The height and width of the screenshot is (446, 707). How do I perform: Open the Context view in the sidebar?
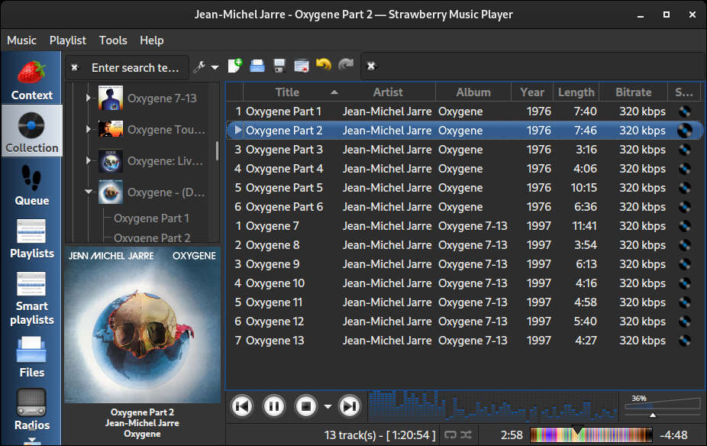(x=31, y=79)
